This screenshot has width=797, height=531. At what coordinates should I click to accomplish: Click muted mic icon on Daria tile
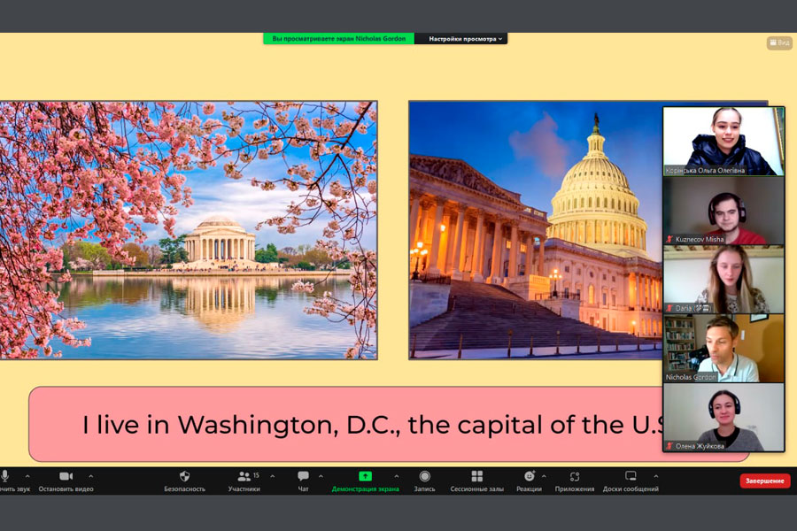[670, 308]
